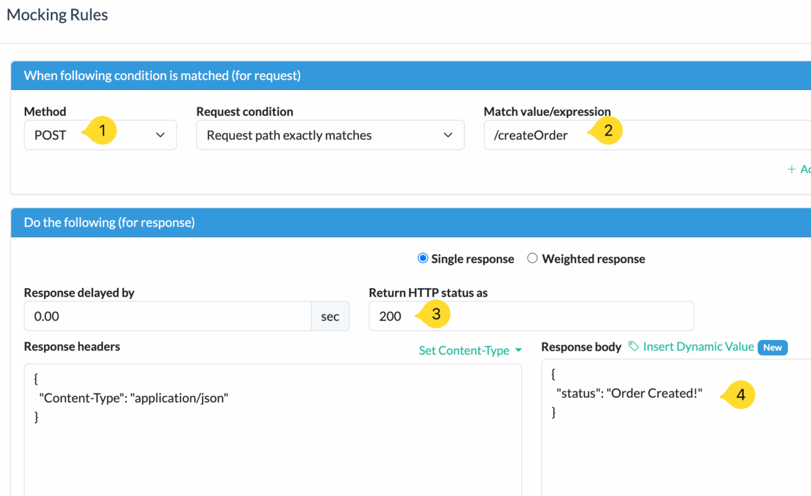Select the Weighted response radio button

pos(532,259)
